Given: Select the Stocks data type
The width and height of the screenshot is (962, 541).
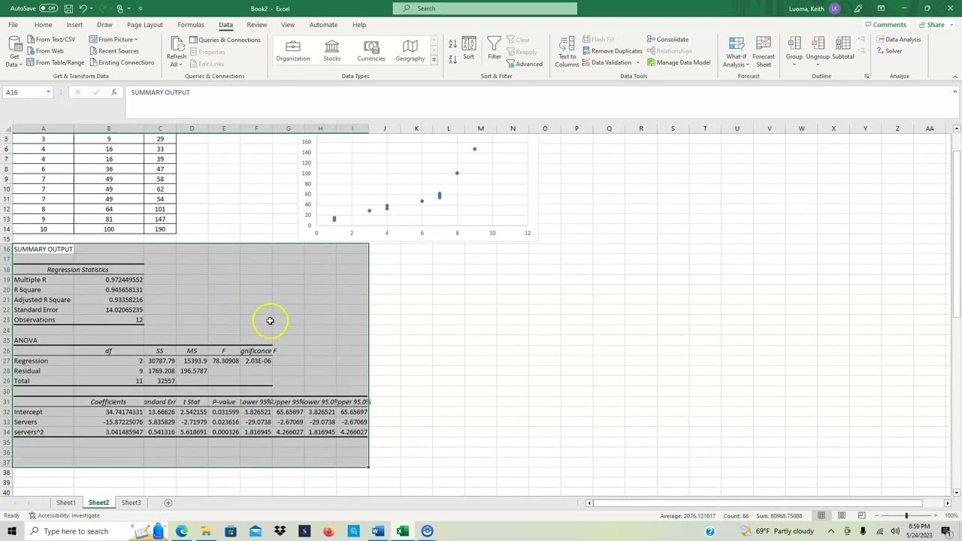Looking at the screenshot, I should 332,50.
